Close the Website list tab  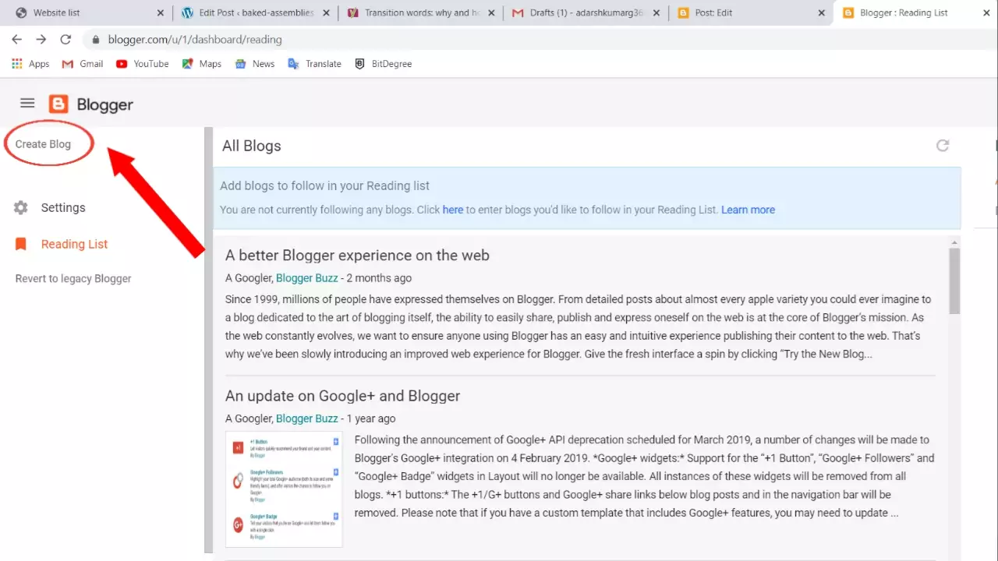160,13
